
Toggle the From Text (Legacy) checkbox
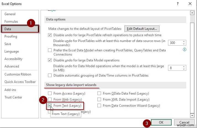[50, 106]
